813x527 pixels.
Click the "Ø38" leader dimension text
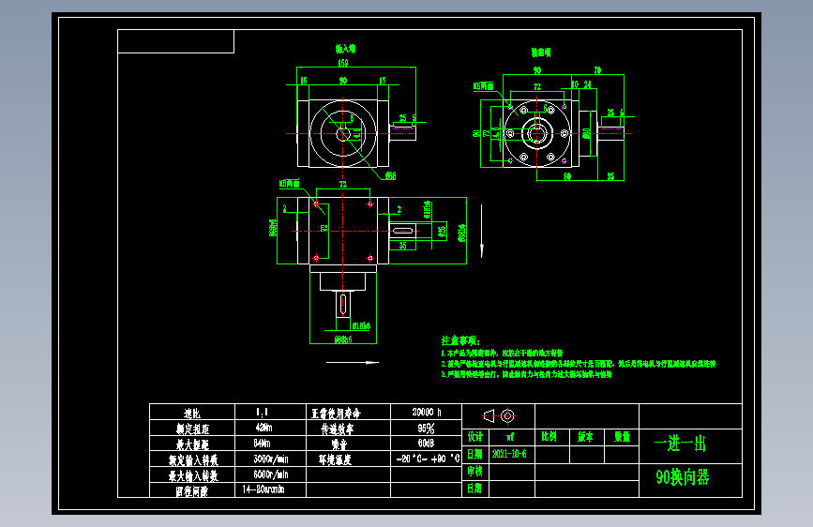click(x=390, y=176)
